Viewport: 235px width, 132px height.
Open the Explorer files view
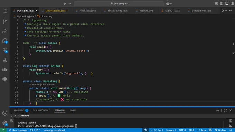click(5, 41)
